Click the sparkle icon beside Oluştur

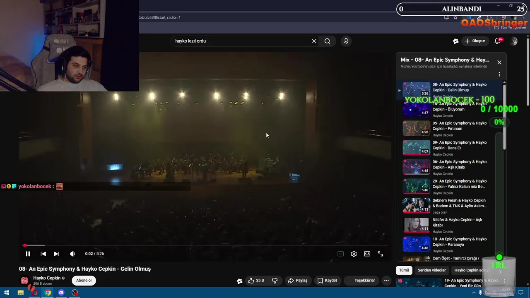tap(455, 41)
